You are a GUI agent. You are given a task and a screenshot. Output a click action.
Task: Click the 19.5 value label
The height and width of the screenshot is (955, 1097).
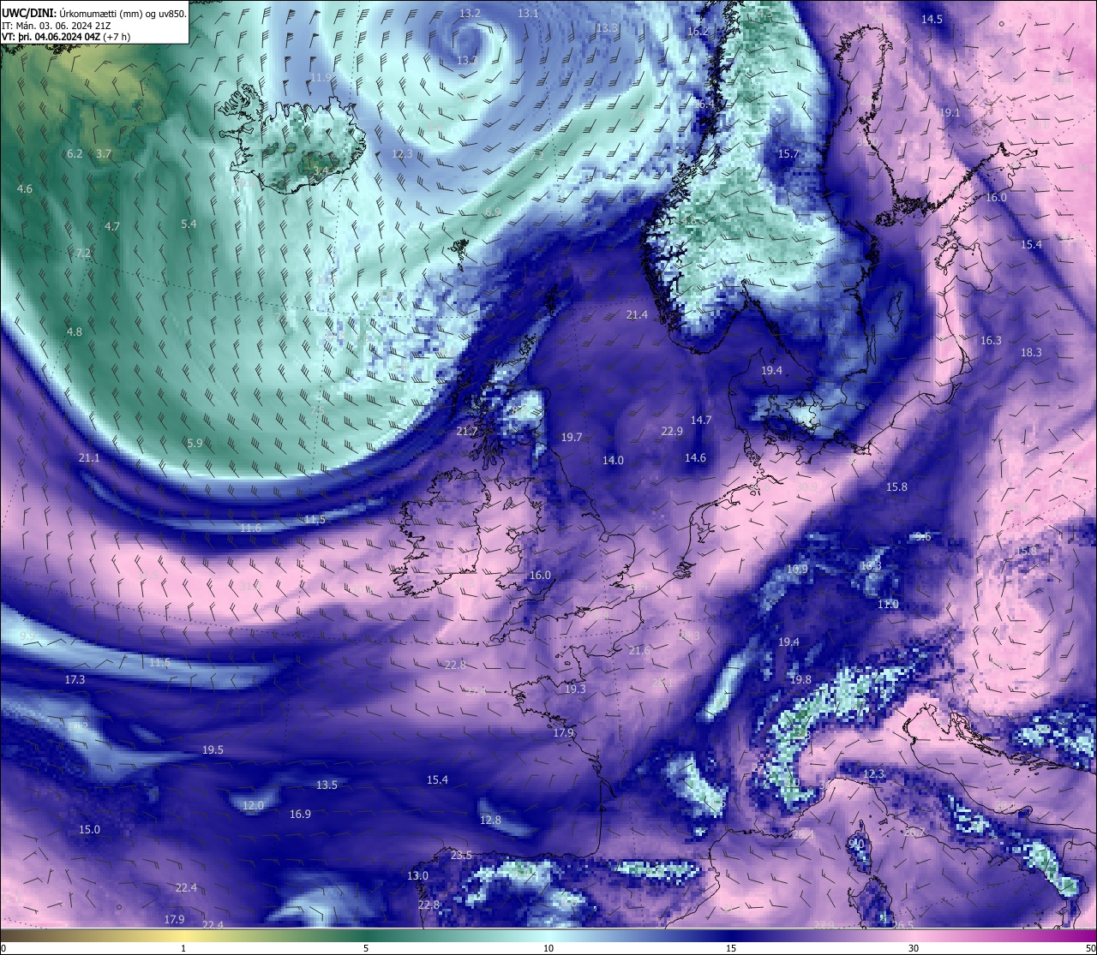click(x=213, y=749)
